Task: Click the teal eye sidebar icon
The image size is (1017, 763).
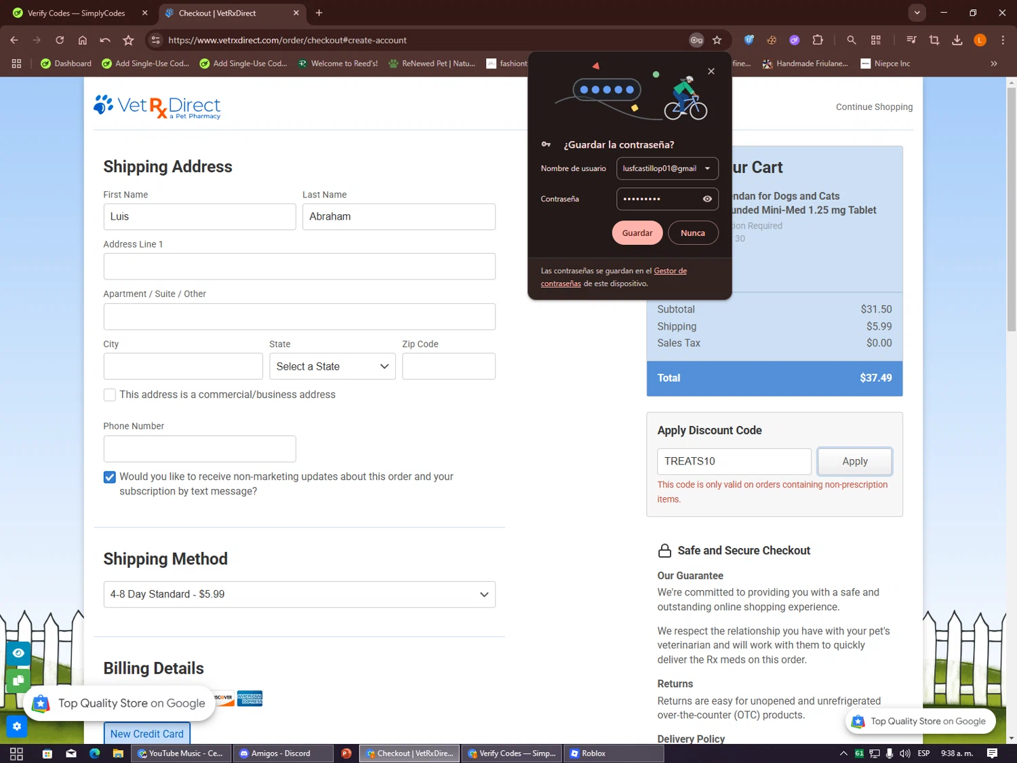Action: coord(18,653)
